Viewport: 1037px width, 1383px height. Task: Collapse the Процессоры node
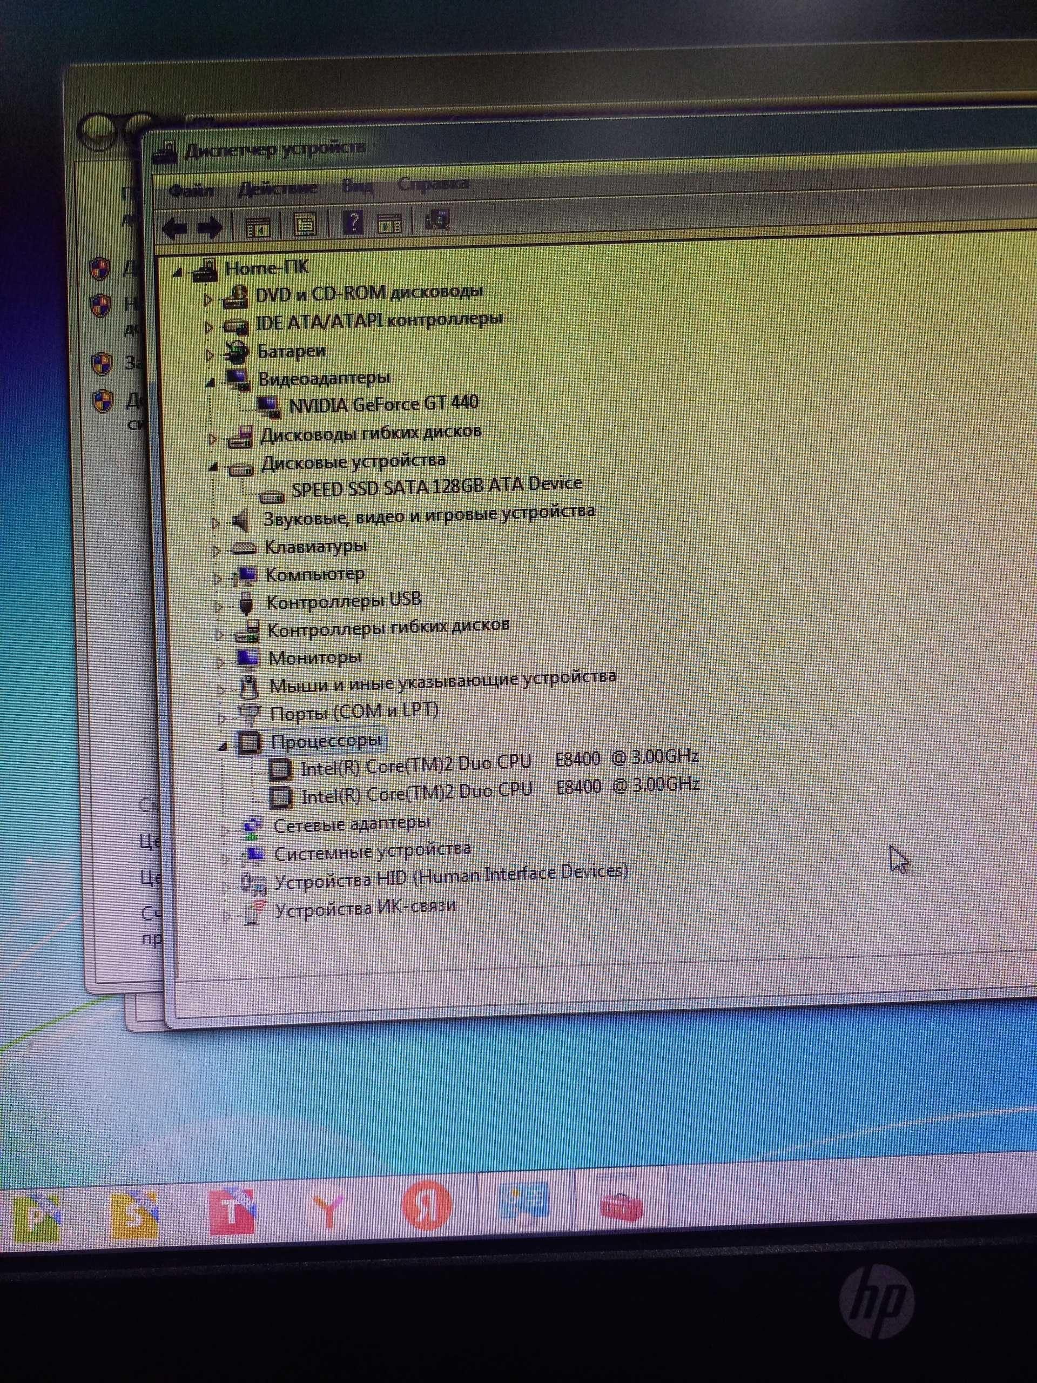point(223,746)
